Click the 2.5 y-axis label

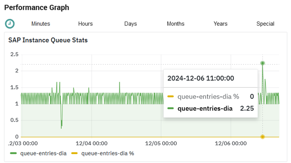(x=14, y=55)
